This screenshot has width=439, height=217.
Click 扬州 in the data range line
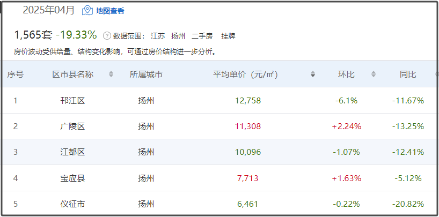click(x=178, y=36)
